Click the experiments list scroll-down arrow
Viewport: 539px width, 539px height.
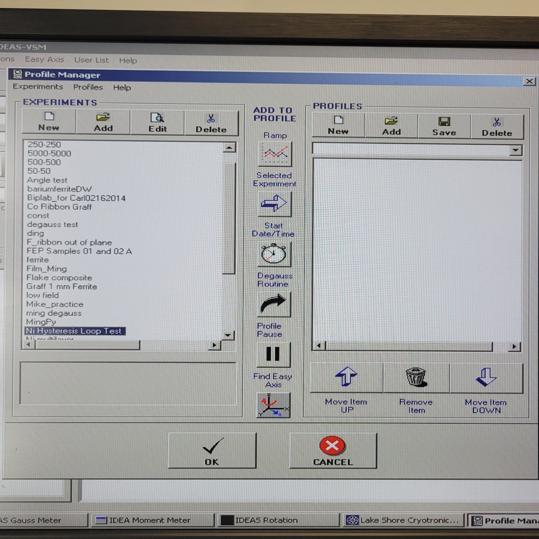coord(228,335)
